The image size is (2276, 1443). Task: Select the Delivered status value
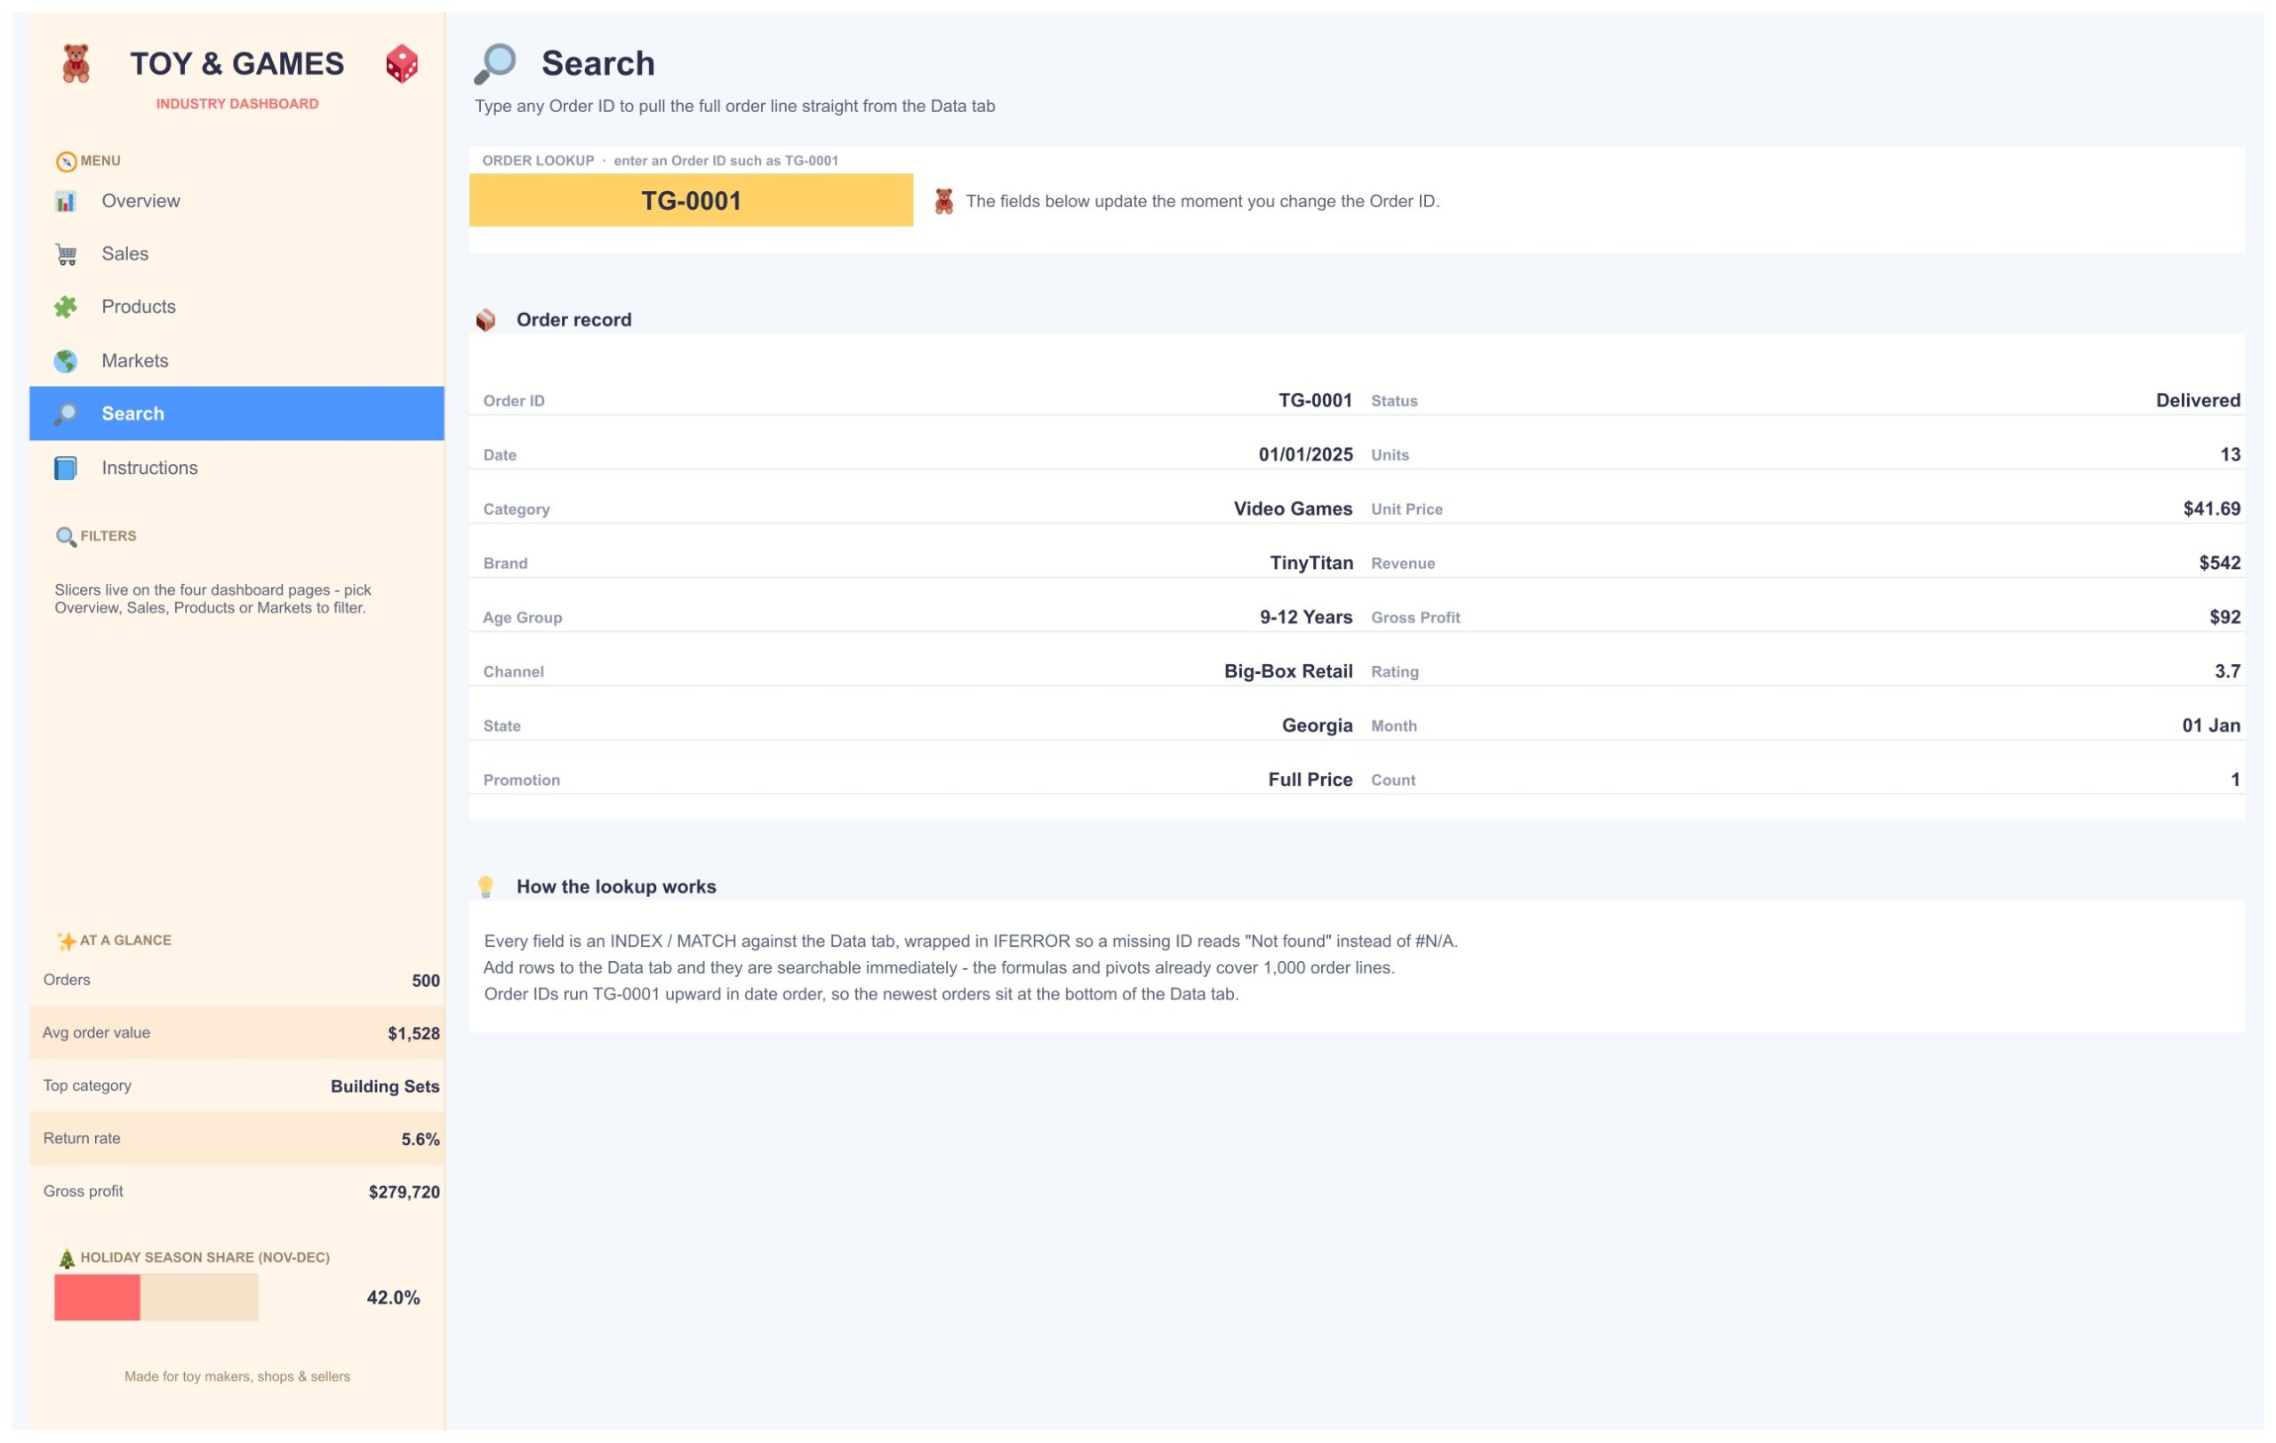pos(2198,401)
